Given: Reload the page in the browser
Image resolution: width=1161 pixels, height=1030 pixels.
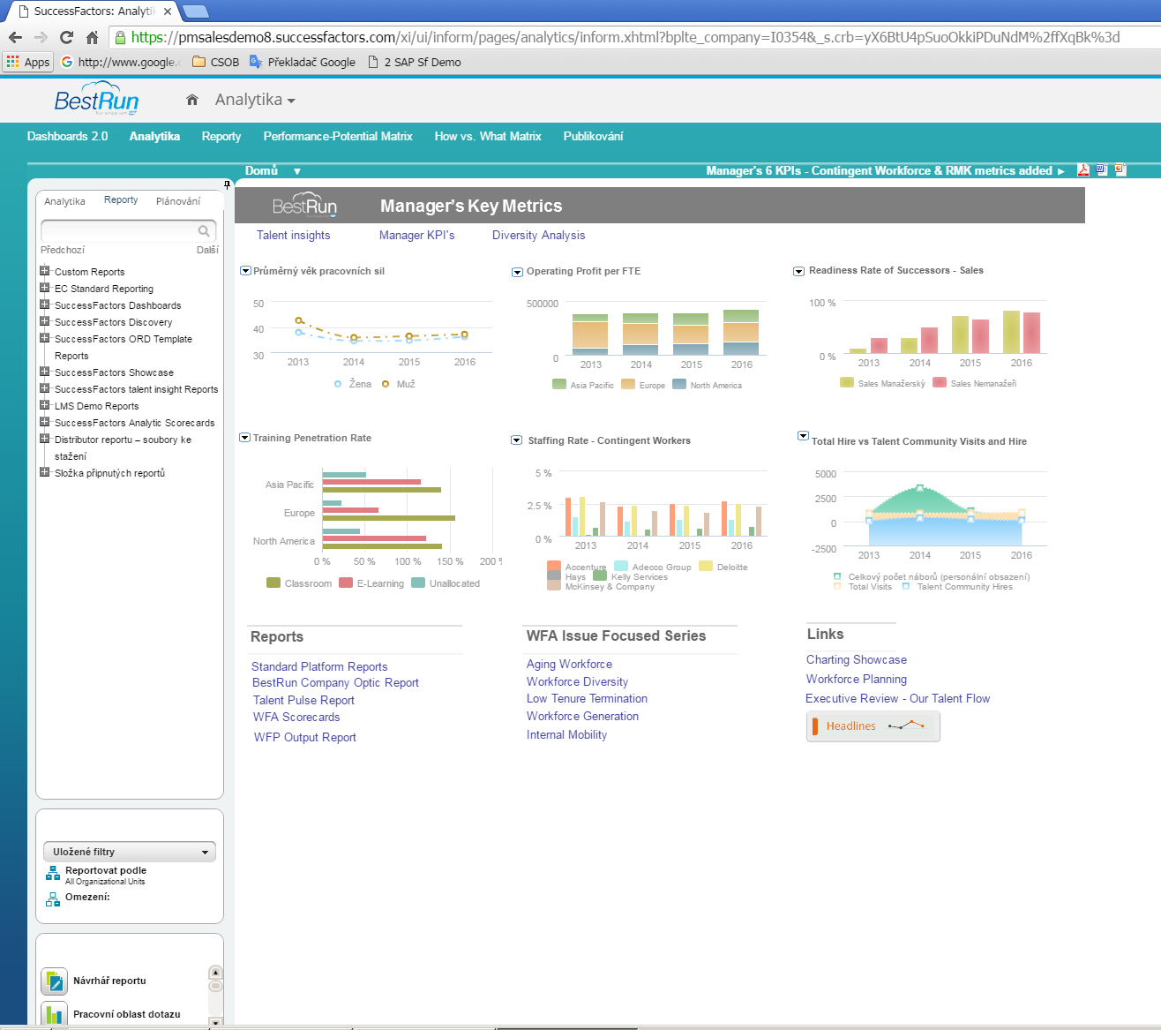Looking at the screenshot, I should [x=66, y=37].
